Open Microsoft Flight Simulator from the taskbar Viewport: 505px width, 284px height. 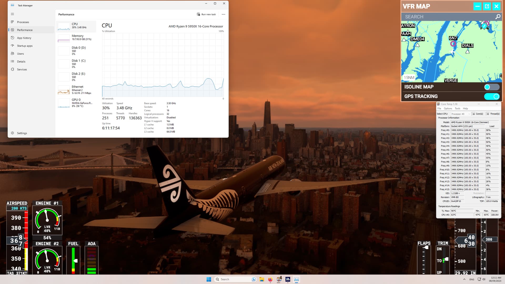[288, 279]
